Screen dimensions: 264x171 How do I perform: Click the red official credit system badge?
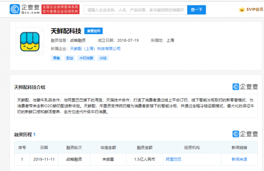[x=60, y=9]
